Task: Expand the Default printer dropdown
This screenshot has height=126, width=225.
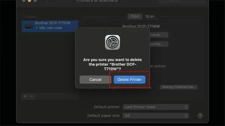Action: [156, 107]
